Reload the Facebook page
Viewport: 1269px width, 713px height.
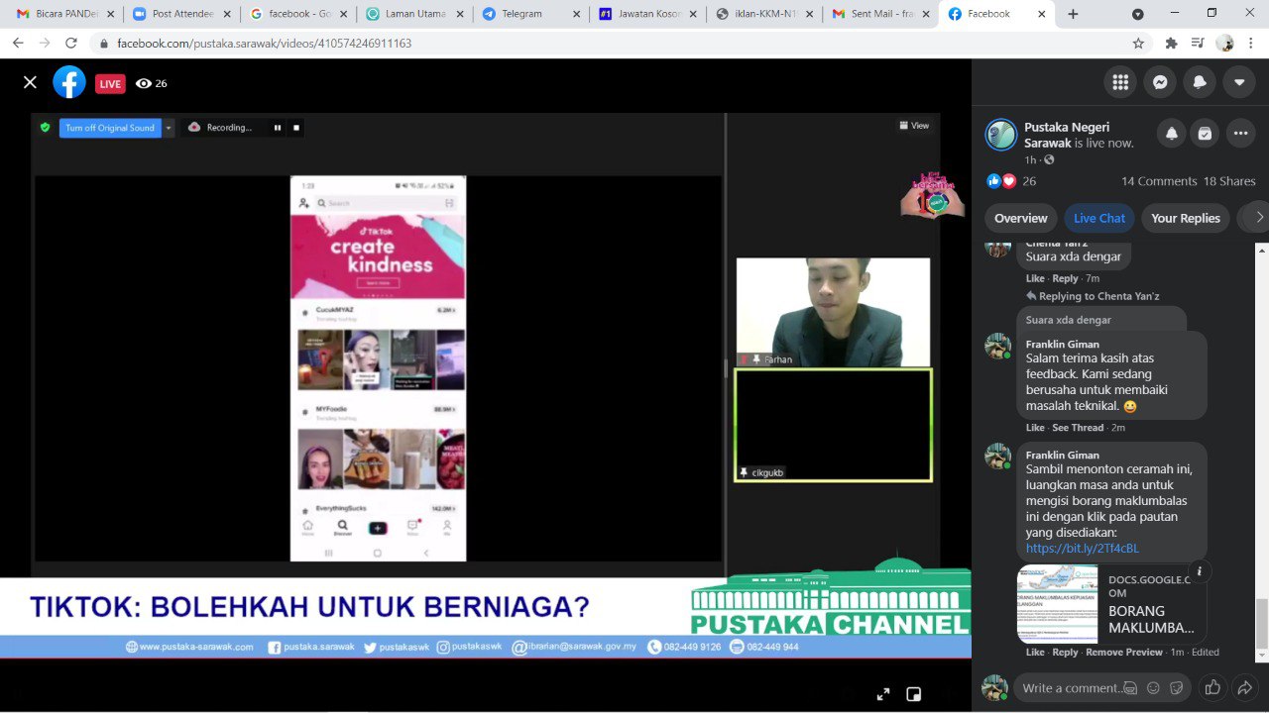(71, 44)
